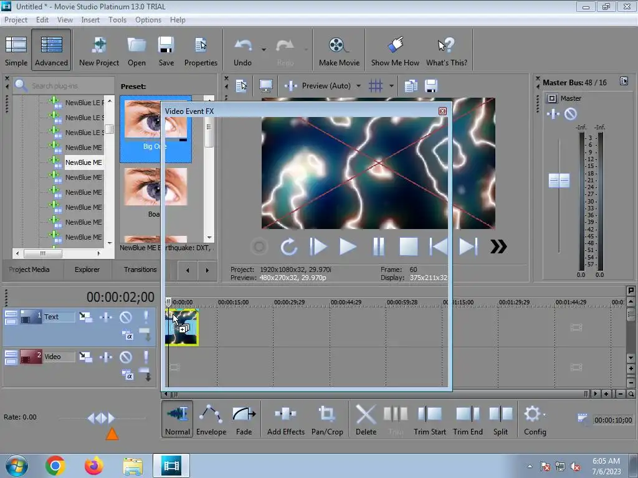Select the clip on Text track
The image size is (638, 478).
(182, 327)
